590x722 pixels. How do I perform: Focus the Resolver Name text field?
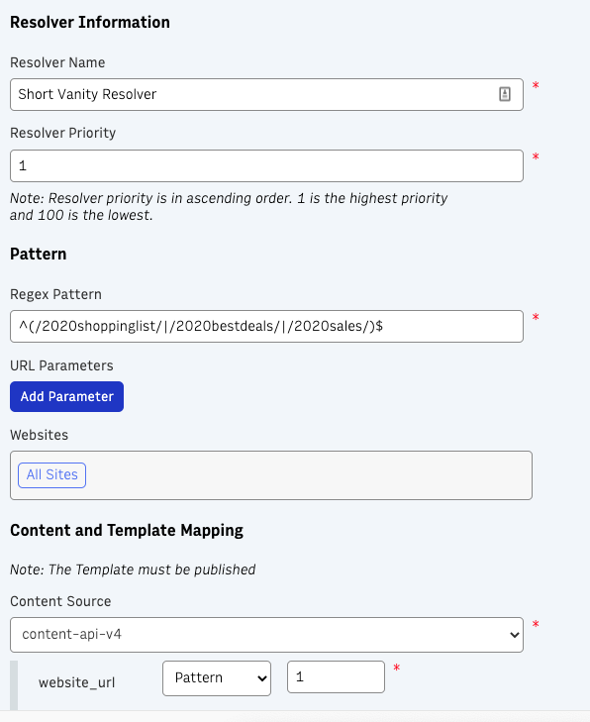tap(266, 94)
